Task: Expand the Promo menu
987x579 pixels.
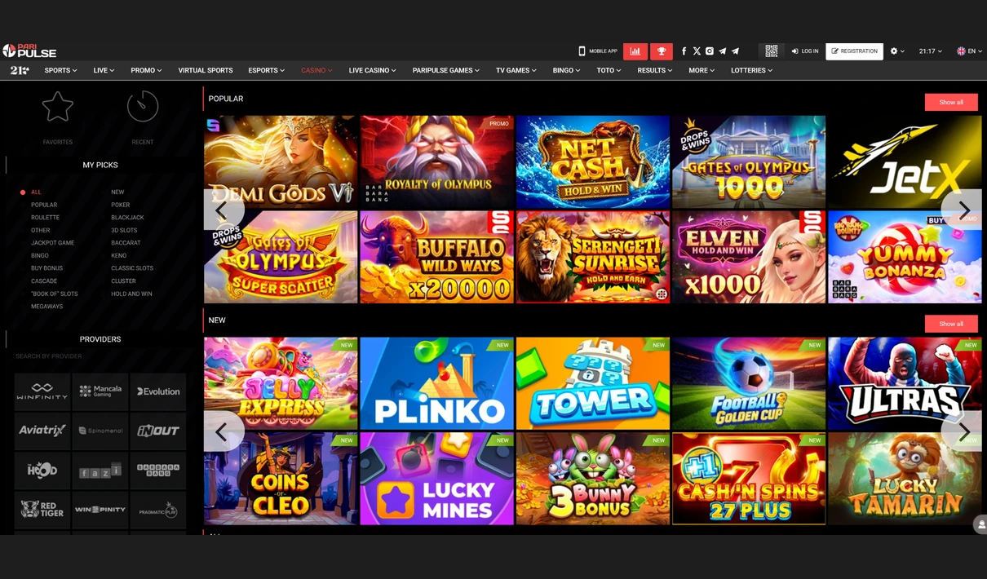Action: (x=146, y=71)
